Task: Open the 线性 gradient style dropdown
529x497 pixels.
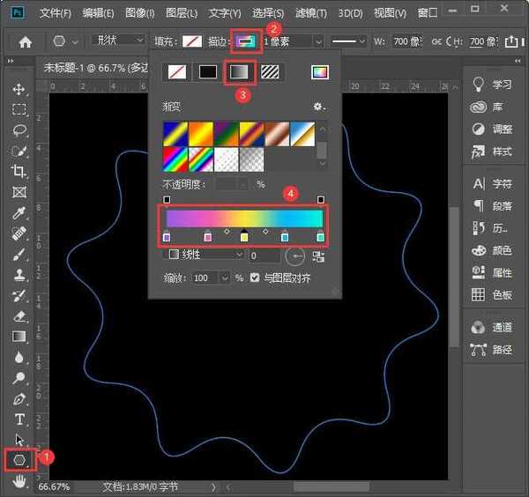Action: (206, 255)
